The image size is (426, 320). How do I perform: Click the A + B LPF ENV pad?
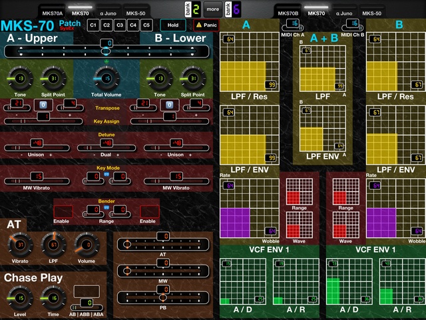[323, 129]
